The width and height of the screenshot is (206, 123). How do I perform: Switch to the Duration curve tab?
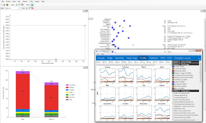pos(183,58)
